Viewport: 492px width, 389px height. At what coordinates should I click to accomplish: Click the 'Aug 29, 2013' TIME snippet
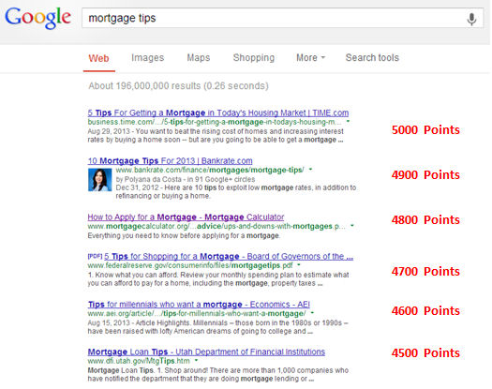coord(216,135)
